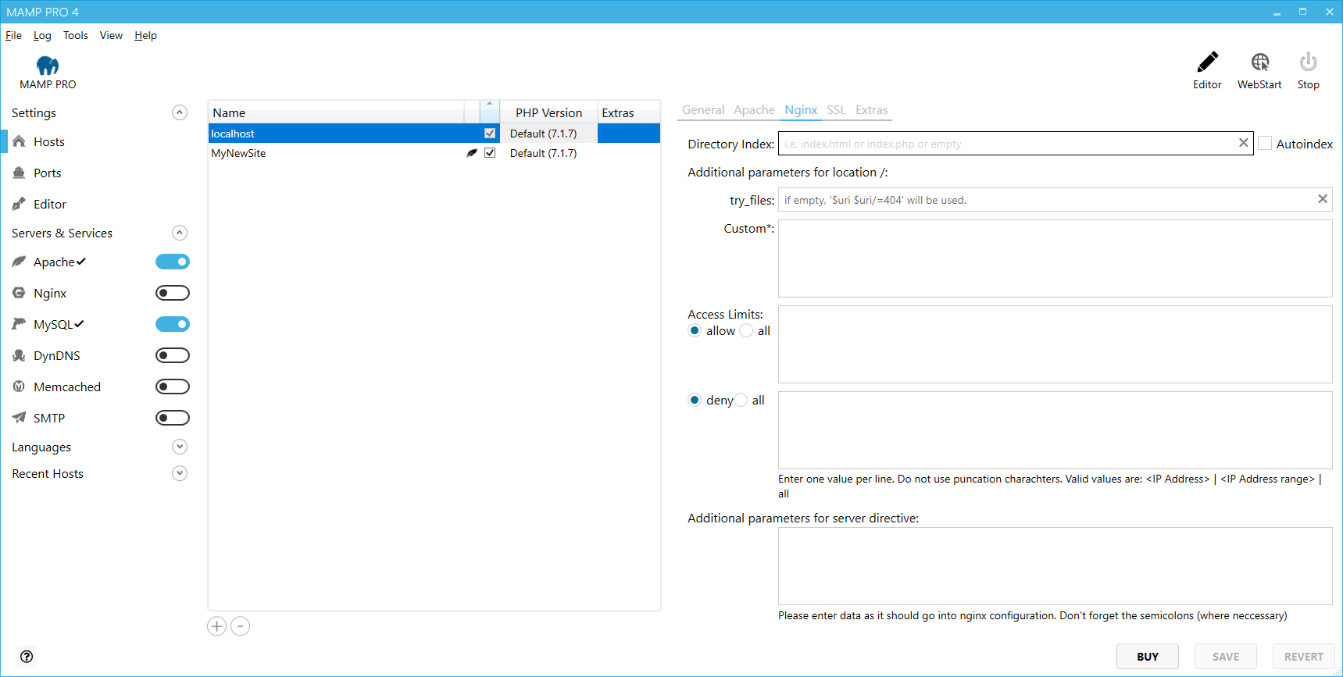This screenshot has width=1343, height=677.
Task: Check the Autoindex checkbox
Action: click(1265, 144)
